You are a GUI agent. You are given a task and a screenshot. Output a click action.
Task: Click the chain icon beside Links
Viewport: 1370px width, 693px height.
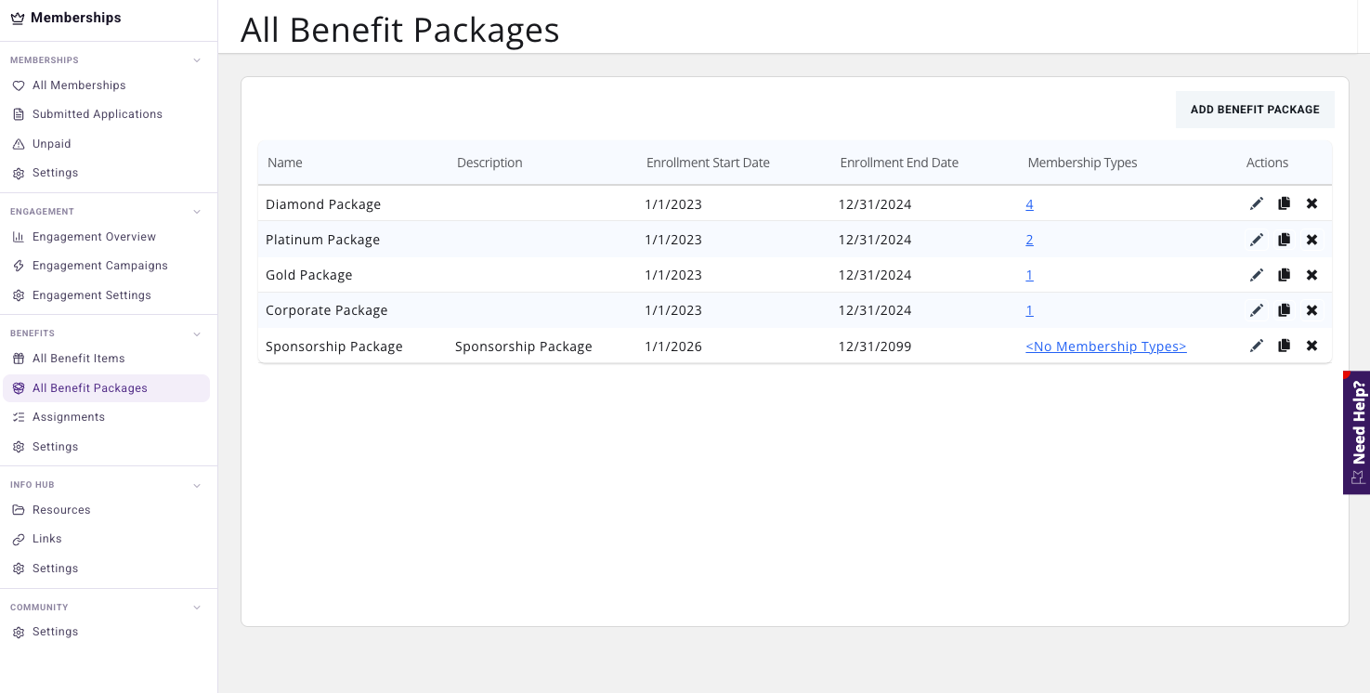pos(19,539)
